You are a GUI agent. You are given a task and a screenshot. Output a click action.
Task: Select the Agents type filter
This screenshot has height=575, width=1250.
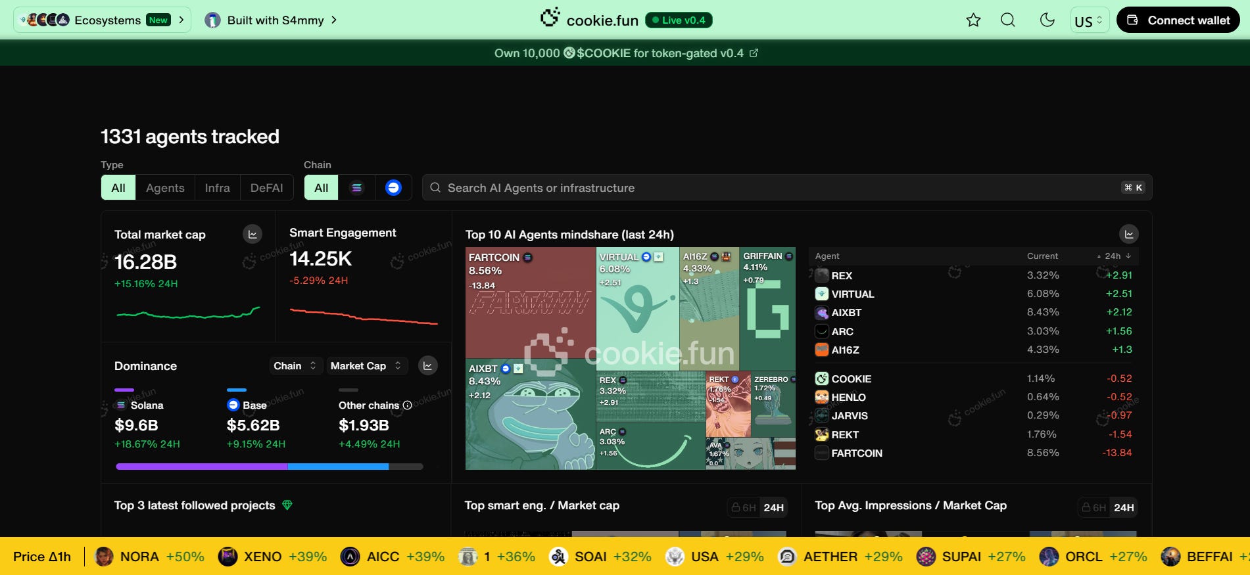click(165, 188)
